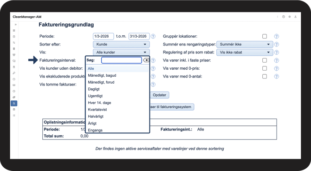Open the Summér ikke dropdown
This screenshot has width=311, height=171.
click(245, 44)
